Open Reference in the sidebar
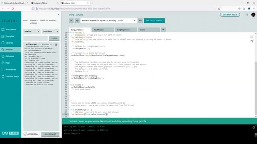This screenshot has width=257, height=144. pos(10,56)
